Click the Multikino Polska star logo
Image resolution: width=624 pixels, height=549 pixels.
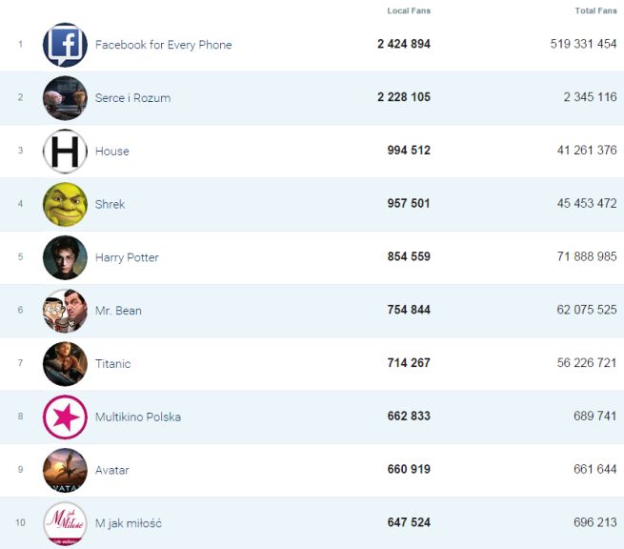click(x=65, y=417)
